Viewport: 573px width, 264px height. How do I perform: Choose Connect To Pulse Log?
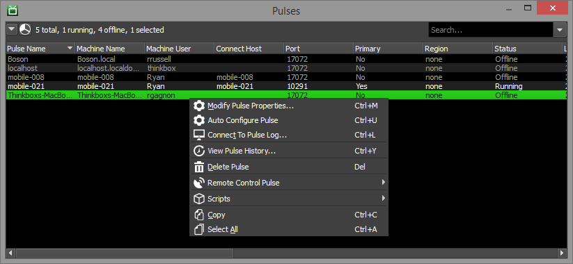tap(289, 135)
